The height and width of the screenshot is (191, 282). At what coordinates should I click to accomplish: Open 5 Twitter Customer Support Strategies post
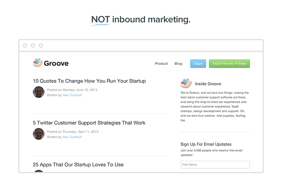click(89, 123)
